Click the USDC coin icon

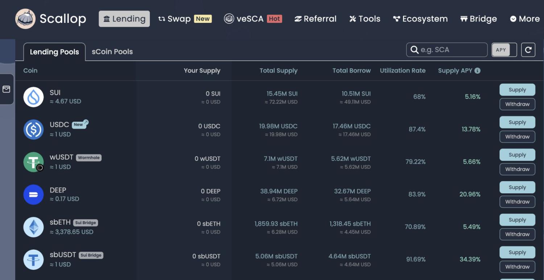[33, 130]
